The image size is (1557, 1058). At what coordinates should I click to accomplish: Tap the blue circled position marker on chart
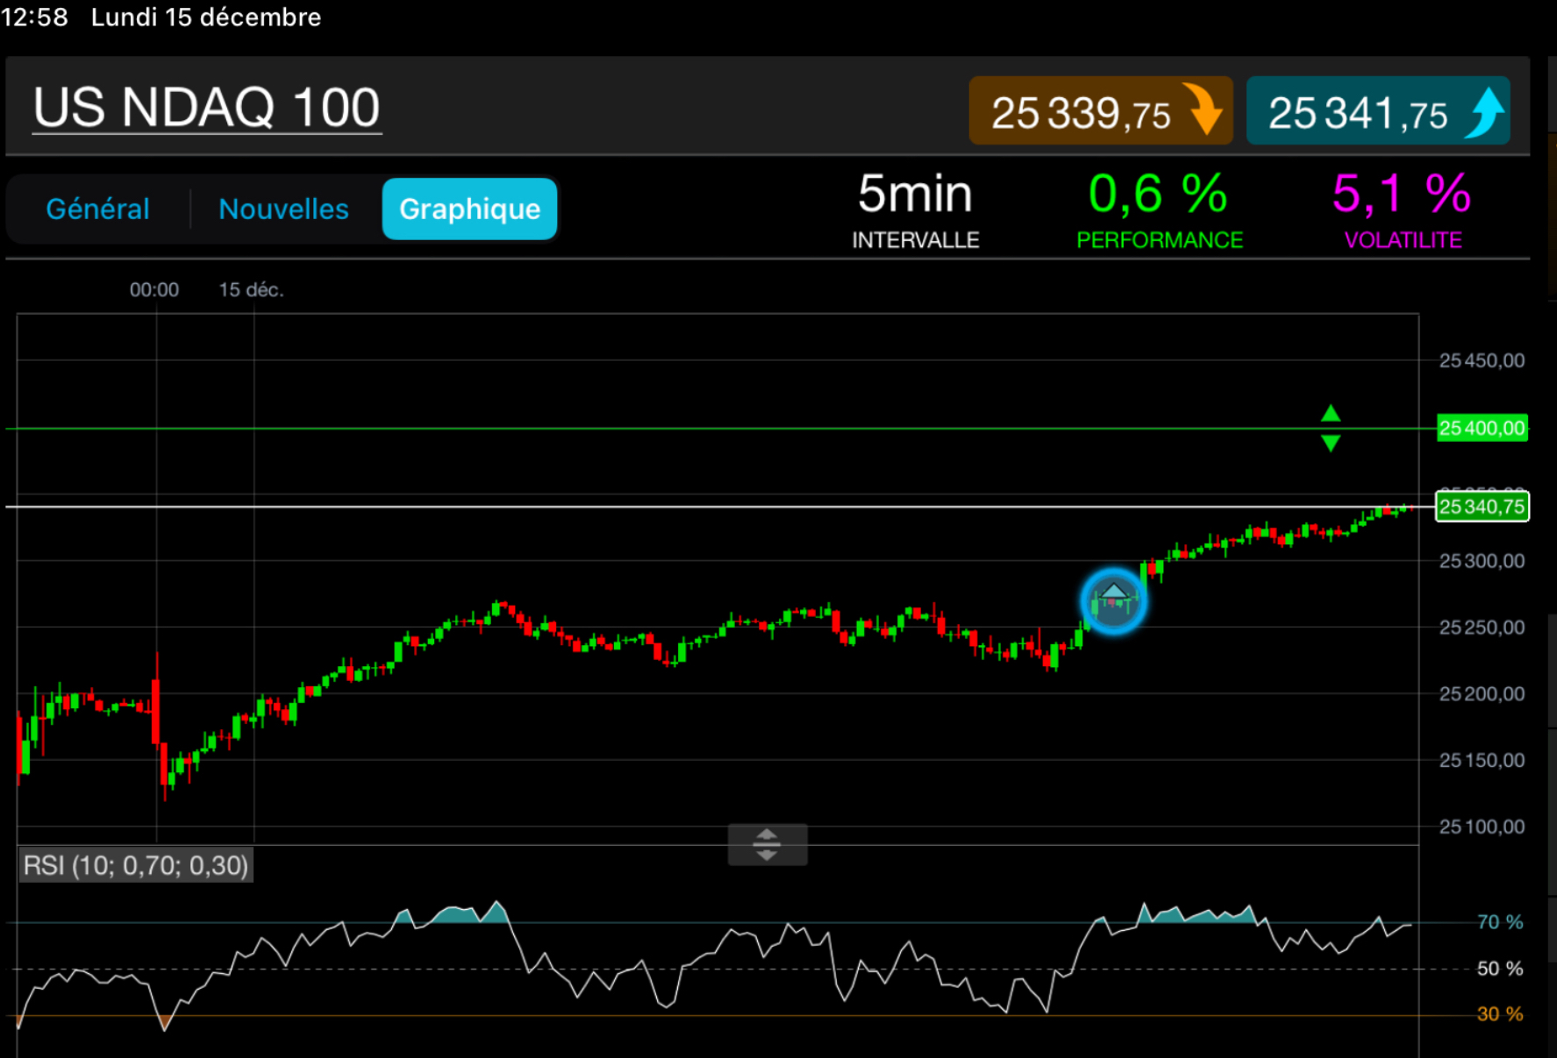(1114, 601)
